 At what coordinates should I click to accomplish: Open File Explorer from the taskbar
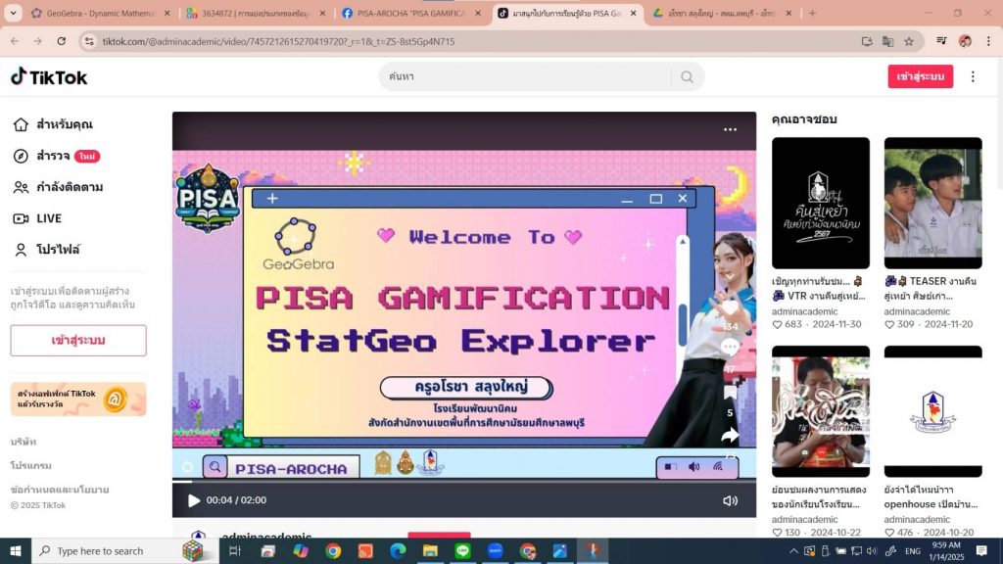tap(430, 550)
